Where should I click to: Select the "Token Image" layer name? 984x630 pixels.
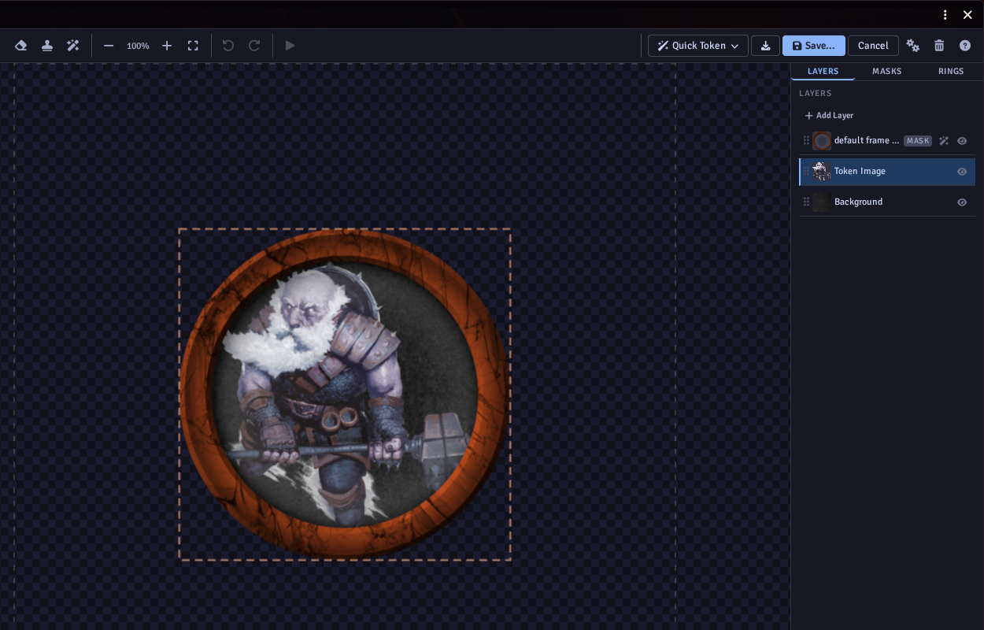pos(860,172)
